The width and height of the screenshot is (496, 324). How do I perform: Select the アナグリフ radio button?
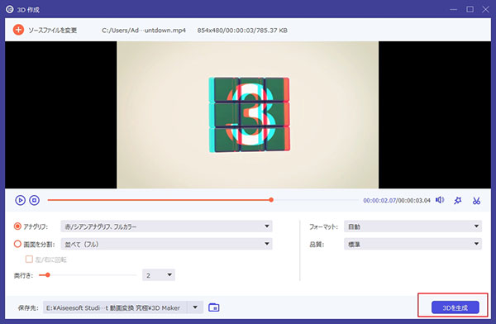click(17, 226)
